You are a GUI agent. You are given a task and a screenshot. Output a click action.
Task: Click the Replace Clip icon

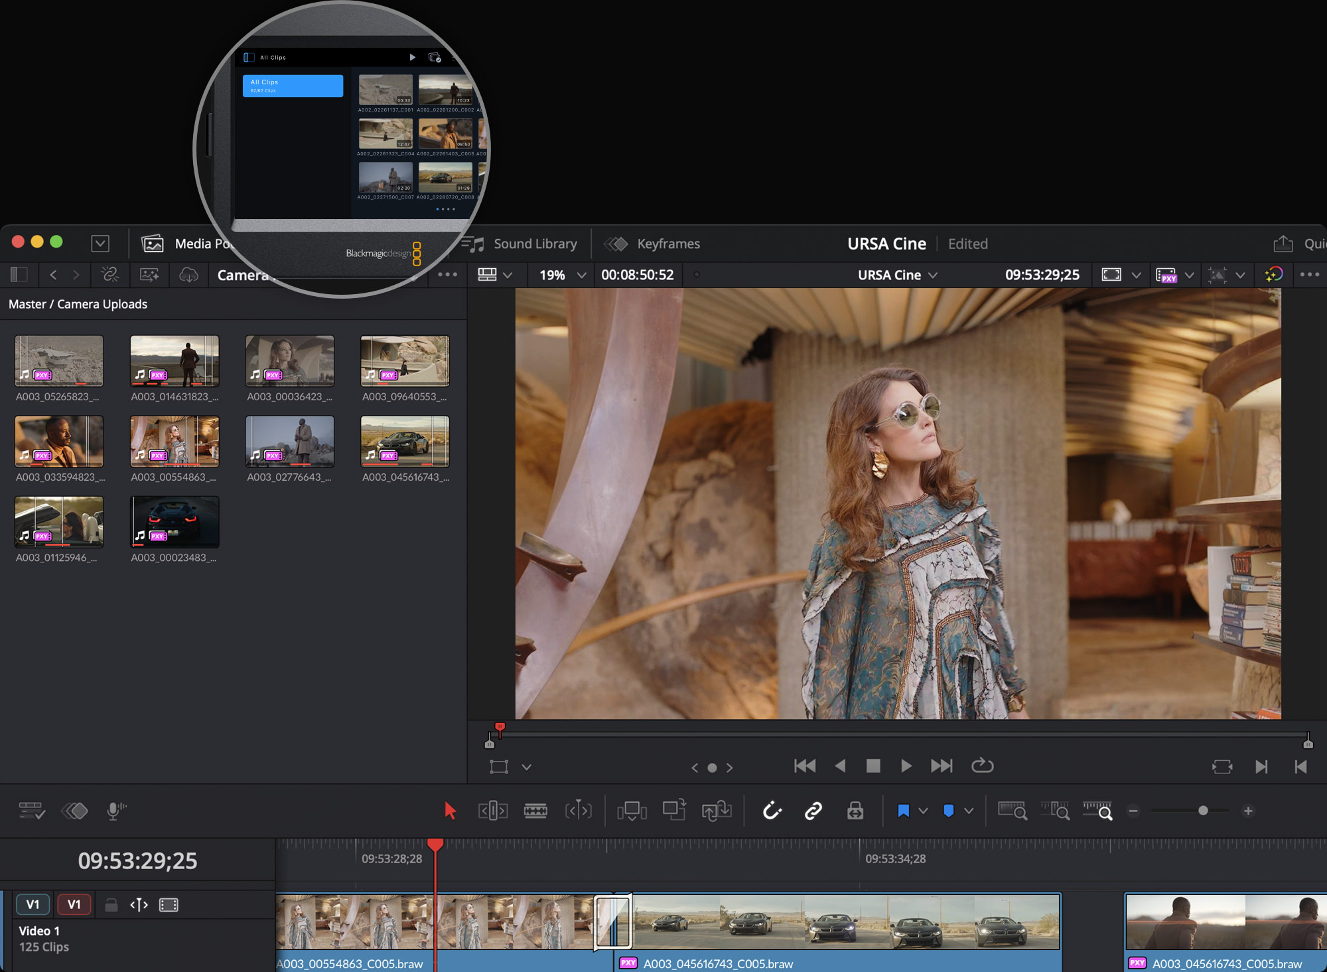tap(717, 811)
